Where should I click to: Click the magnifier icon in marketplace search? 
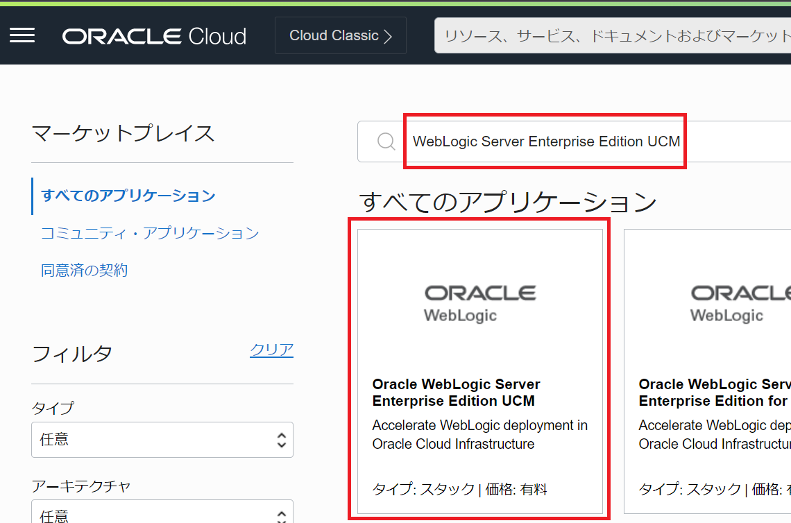point(386,142)
